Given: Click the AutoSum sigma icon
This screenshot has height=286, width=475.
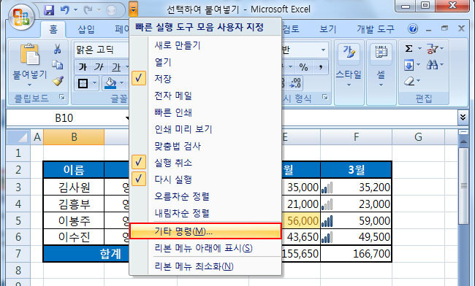Looking at the screenshot, I should 408,49.
